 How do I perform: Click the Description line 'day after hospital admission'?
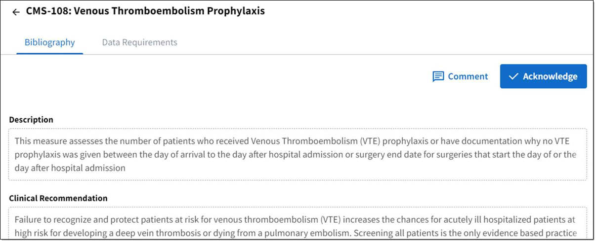70,168
